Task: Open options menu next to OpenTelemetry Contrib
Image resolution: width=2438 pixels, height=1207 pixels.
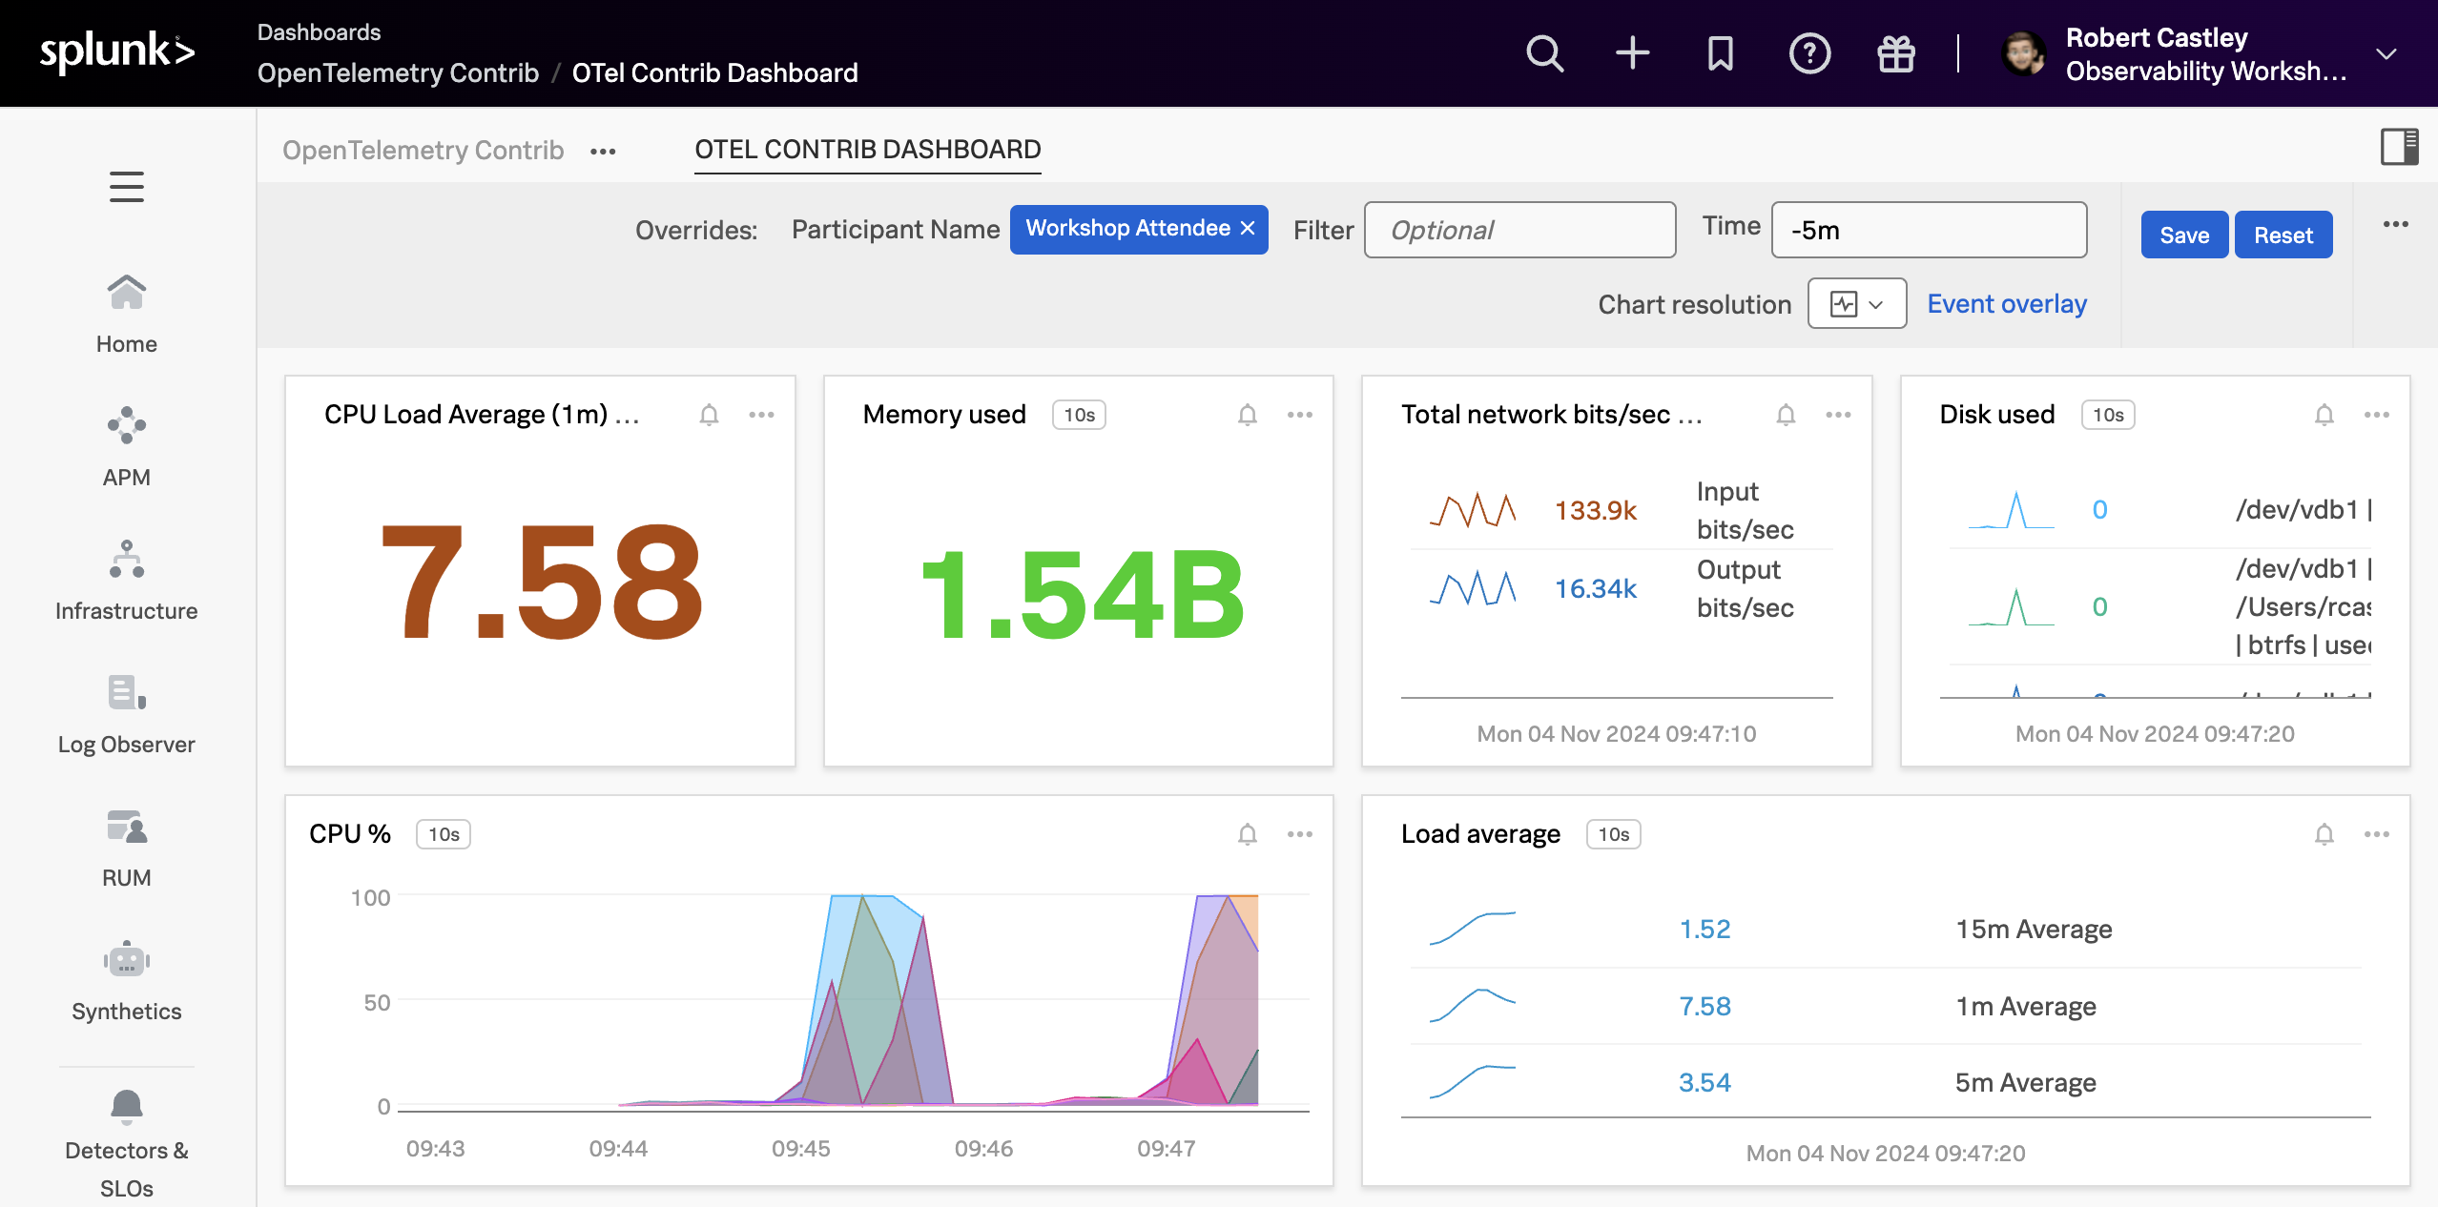Action: [x=603, y=151]
